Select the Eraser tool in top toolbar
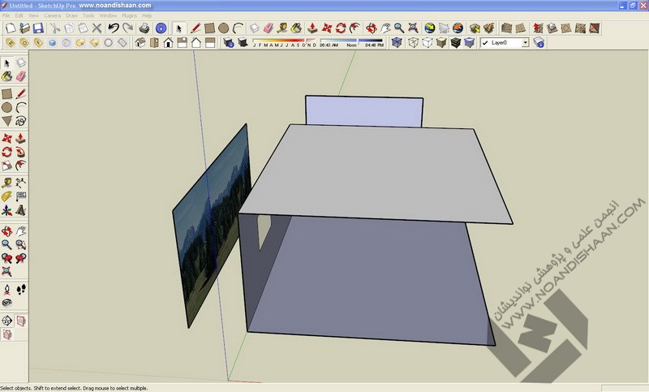This screenshot has width=649, height=392. pos(254,28)
